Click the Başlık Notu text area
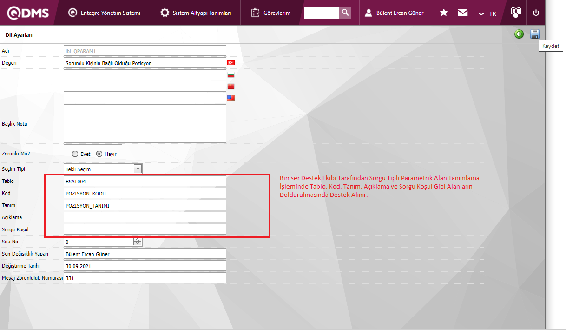Image resolution: width=566 pixels, height=330 pixels. (145, 123)
